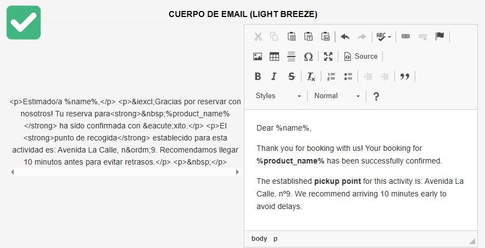
Task: Click 'Thank you for booking with us!' sentence
Action: pyautogui.click(x=310, y=148)
